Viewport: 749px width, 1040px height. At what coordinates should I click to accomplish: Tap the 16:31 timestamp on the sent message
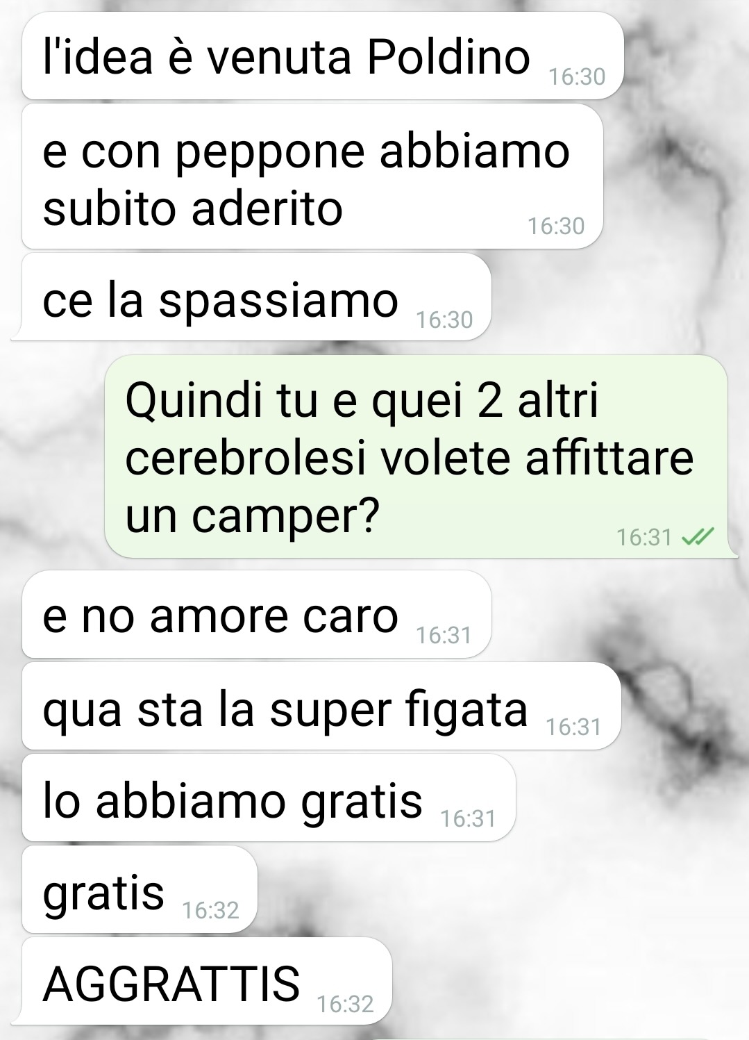point(644,538)
